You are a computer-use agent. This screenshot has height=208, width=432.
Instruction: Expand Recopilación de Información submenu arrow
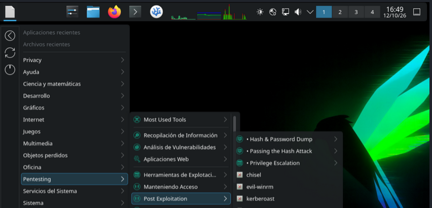point(225,135)
